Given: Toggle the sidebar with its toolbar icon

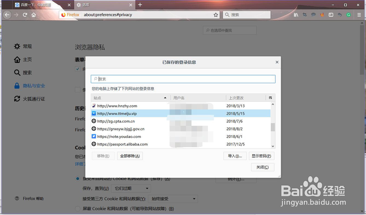Looking at the screenshot, I should [330, 15].
